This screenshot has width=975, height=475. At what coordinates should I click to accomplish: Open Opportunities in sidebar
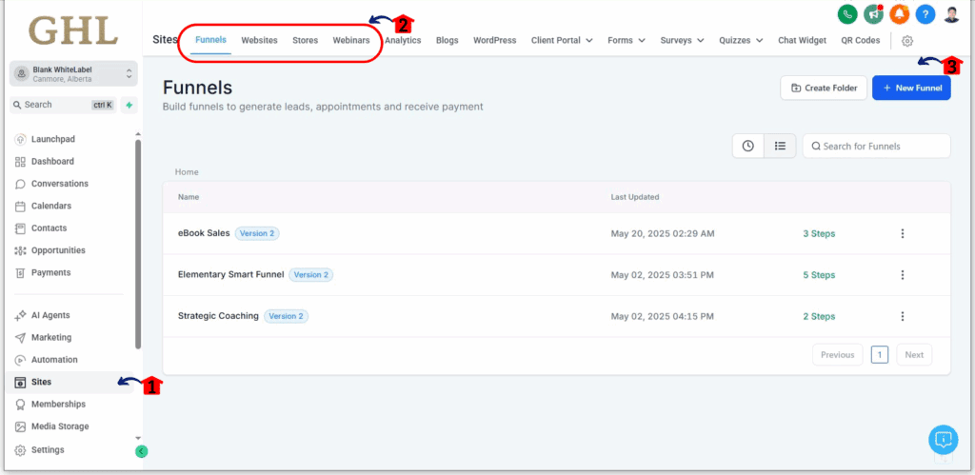coord(58,250)
